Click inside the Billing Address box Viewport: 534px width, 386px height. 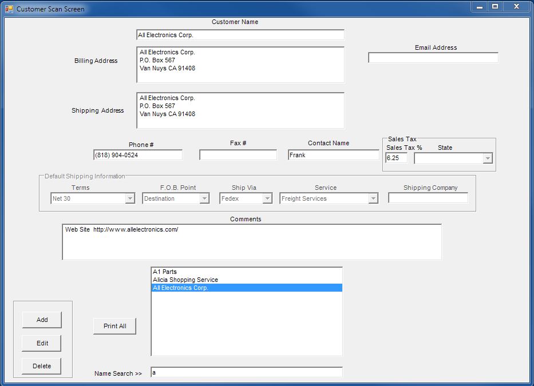(x=240, y=65)
